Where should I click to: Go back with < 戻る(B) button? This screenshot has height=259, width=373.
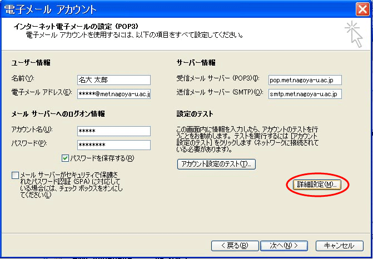235,246
